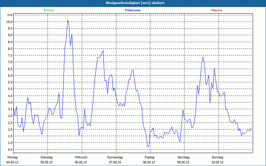
Task: Click the date 09.05.15
Action: (x=183, y=162)
